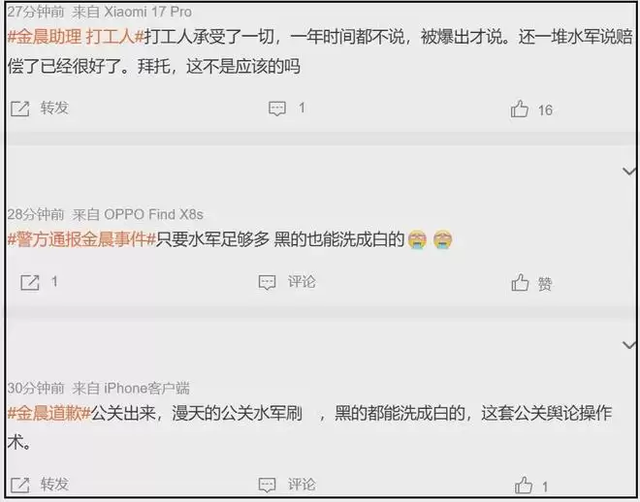Screen dimensions: 640x502
Task: Open hashtag #金晨道歉#
Action: point(49,413)
